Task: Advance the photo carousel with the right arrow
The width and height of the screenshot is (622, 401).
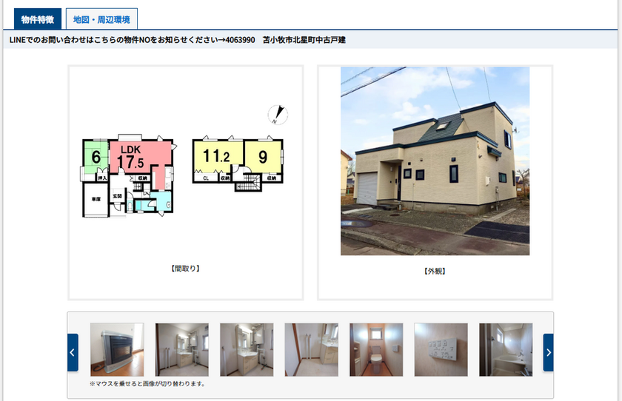Action: coord(548,352)
